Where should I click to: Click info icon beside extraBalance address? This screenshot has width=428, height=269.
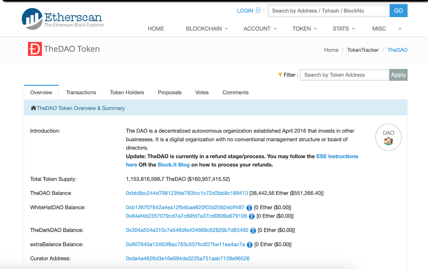250,245
